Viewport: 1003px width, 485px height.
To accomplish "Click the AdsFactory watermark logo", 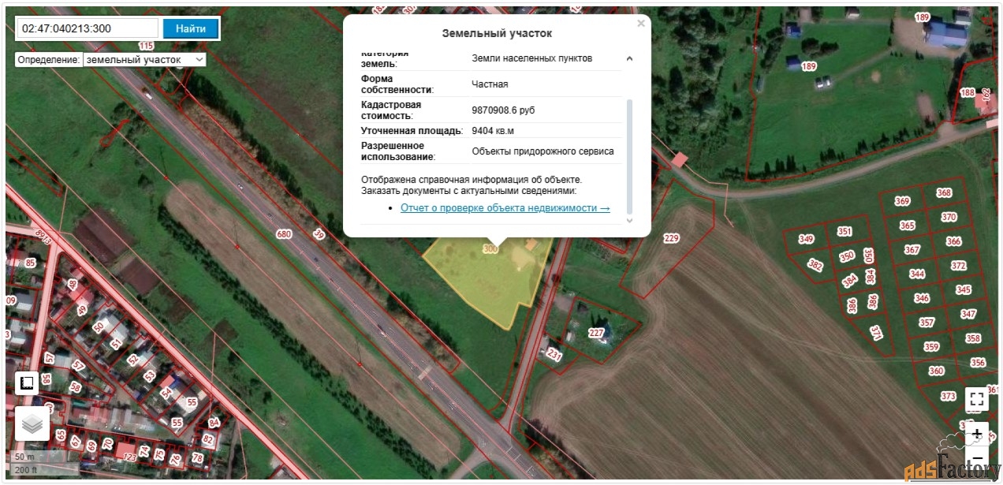I will [x=952, y=470].
